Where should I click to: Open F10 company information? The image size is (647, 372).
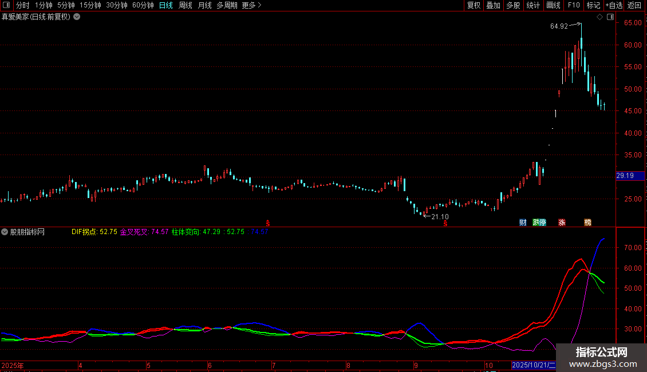[574, 5]
